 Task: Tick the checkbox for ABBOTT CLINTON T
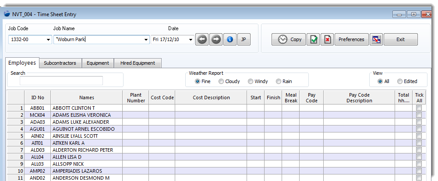[x=419, y=108]
